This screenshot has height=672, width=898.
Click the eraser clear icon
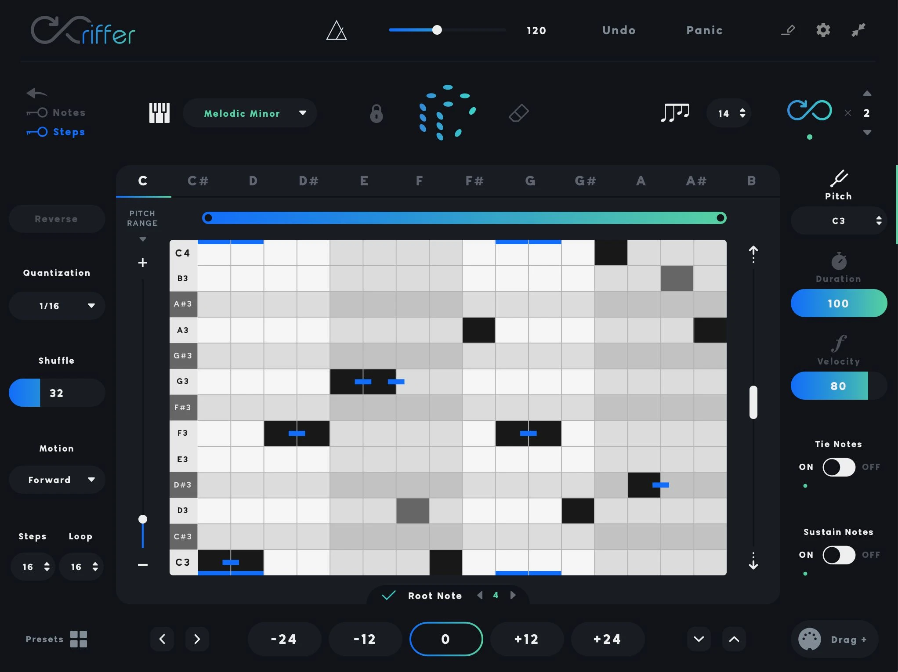pos(518,113)
